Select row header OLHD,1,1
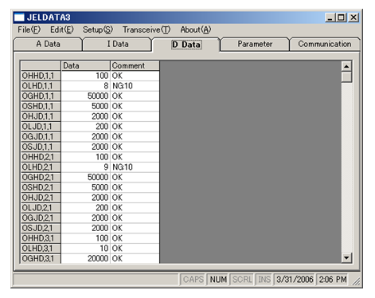The width and height of the screenshot is (375, 298). 41,86
